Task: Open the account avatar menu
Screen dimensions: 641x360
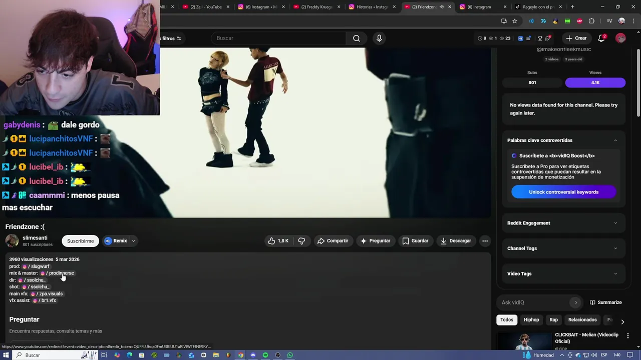Action: (620, 38)
